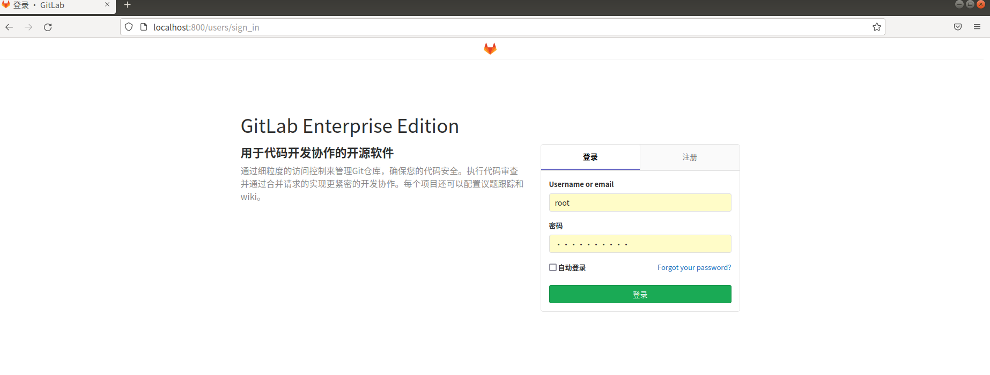Focus the Username or email field
Viewport: 990px width, 375px height.
(x=640, y=202)
